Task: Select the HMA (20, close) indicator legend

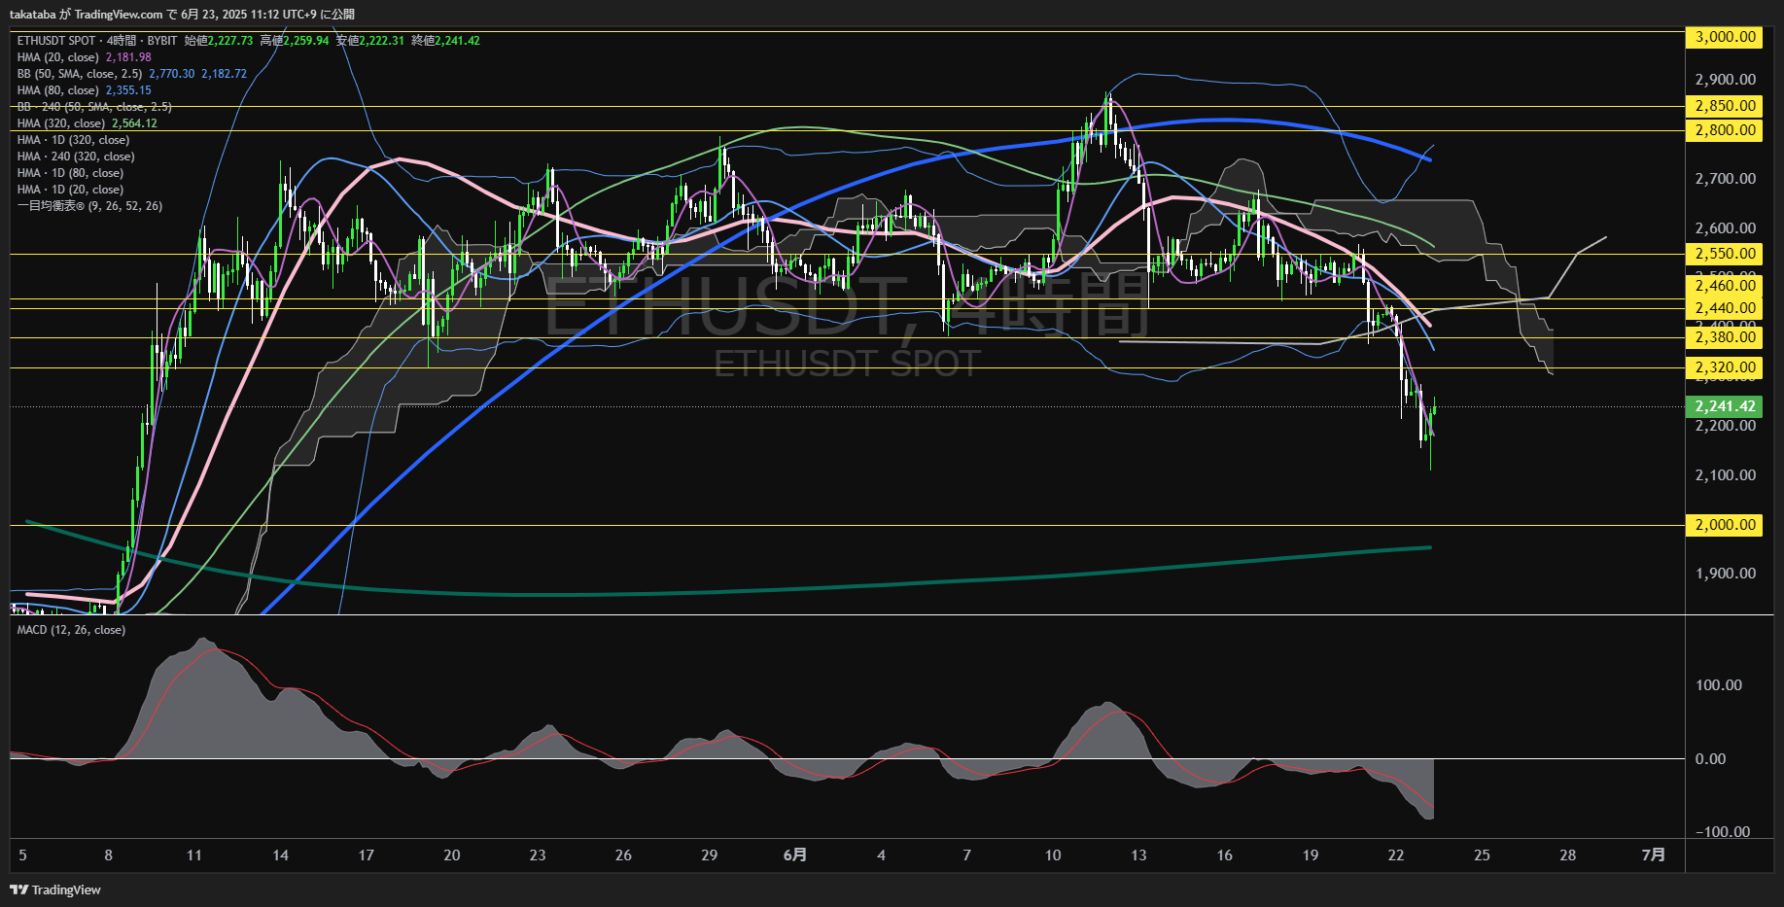Action: tap(58, 57)
